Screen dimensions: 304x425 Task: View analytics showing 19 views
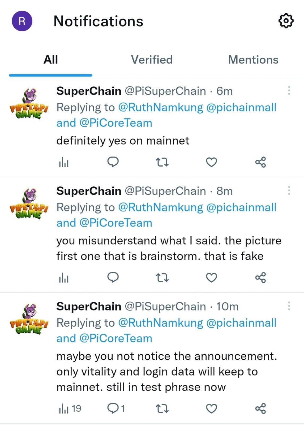pyautogui.click(x=70, y=409)
